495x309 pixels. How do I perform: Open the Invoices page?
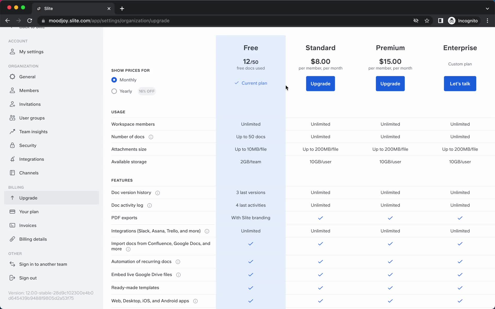point(52,225)
